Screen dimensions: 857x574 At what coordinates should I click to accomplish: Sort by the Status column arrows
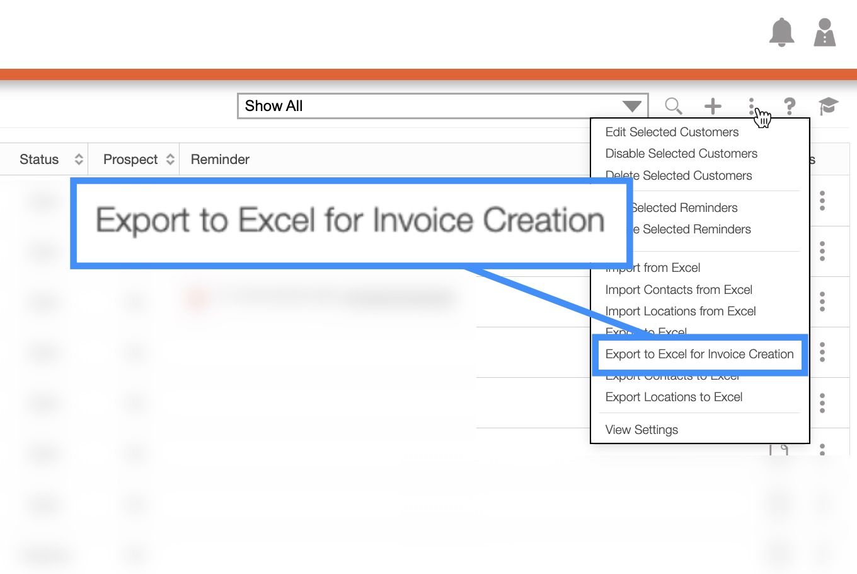point(79,160)
